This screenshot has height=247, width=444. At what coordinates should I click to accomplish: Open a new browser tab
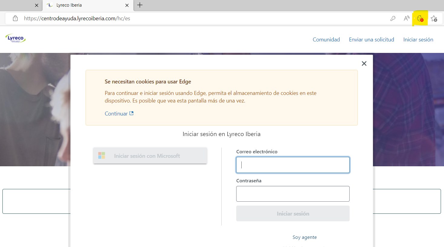140,5
